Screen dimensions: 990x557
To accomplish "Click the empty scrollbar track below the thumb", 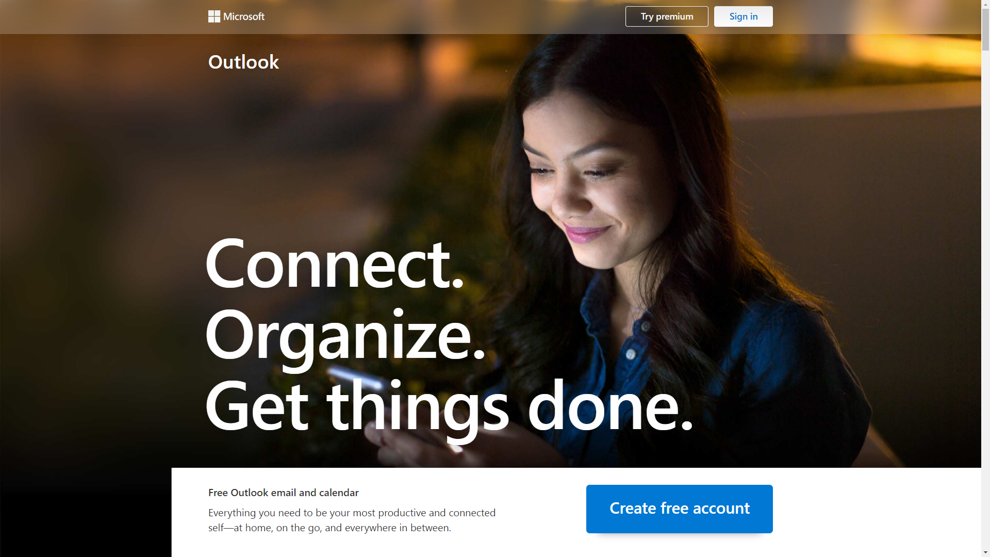I will pos(985,299).
